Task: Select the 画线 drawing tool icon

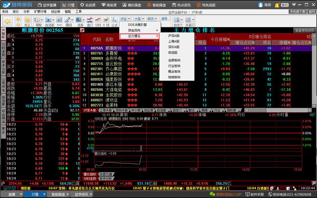Action: (x=69, y=22)
